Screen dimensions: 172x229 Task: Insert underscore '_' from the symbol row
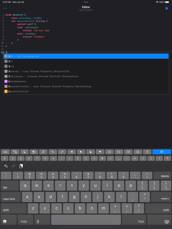119,158
